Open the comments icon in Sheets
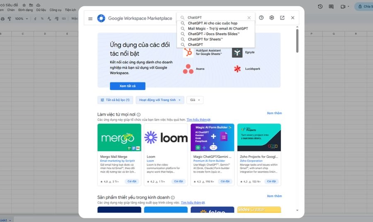This screenshot has width=373, height=222. [331, 6]
